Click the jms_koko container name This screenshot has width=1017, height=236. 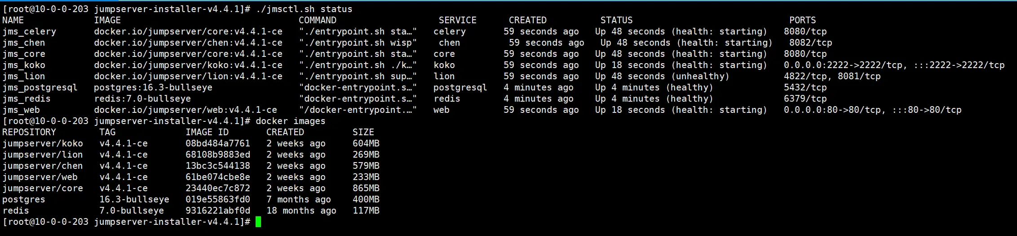click(24, 65)
